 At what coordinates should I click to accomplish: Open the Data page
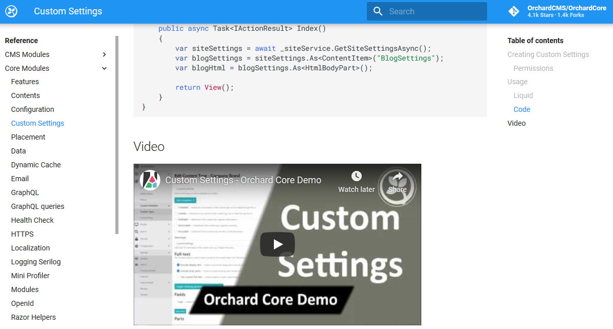[18, 151]
